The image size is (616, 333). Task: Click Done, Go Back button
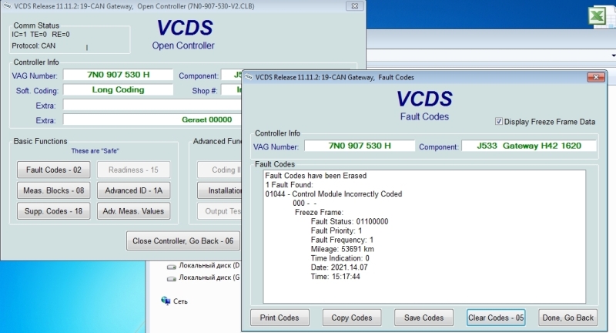click(x=567, y=318)
